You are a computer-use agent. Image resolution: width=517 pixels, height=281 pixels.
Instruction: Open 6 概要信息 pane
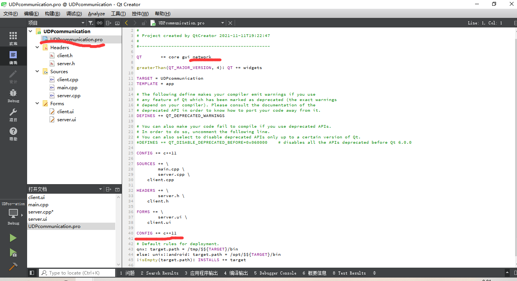(314, 273)
